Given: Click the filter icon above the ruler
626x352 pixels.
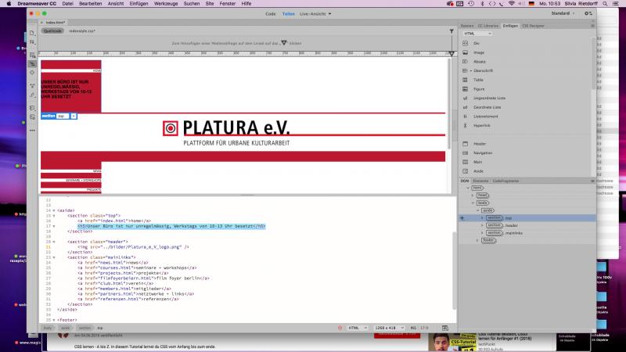Looking at the screenshot, I should pos(452,31).
